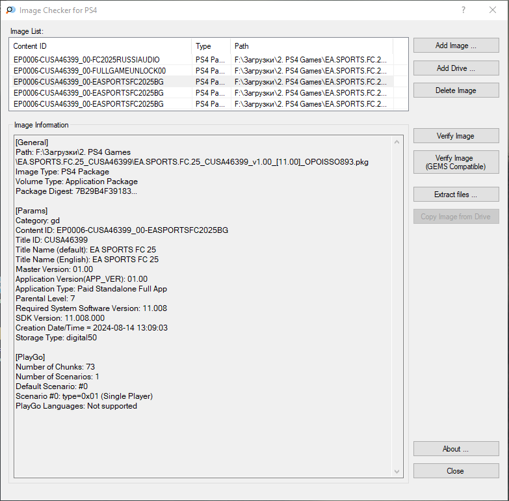
Task: Click the [General] section heading
Action: tap(32, 142)
